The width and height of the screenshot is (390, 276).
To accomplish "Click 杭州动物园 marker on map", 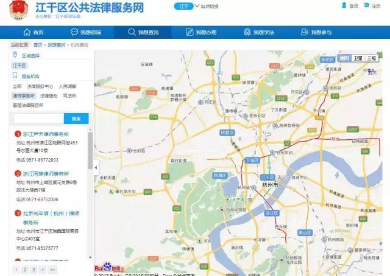I will click(222, 210).
